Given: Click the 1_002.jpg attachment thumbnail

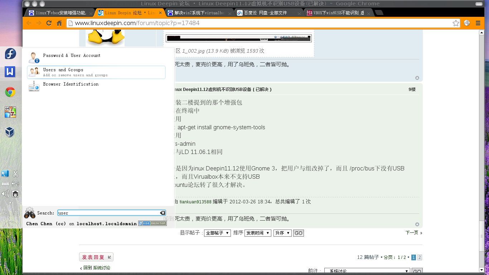Looking at the screenshot, I should [239, 38].
